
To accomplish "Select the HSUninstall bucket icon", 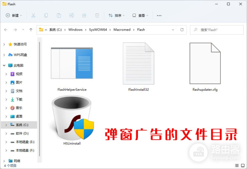I will click(x=72, y=117).
